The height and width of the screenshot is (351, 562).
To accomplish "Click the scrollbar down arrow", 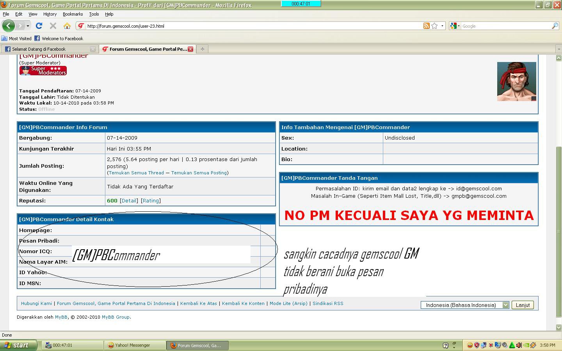I will [x=558, y=327].
